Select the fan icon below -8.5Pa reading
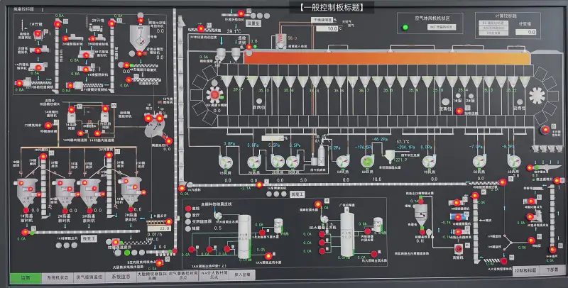 514,161
